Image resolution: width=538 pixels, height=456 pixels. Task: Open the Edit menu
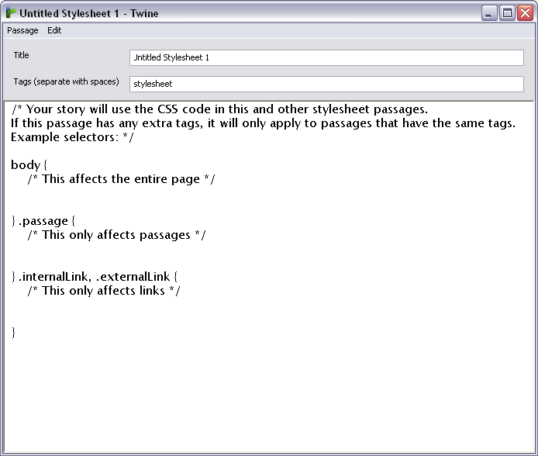click(x=54, y=30)
